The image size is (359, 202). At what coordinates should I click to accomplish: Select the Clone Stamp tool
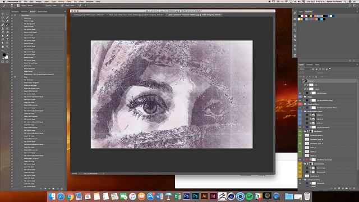(x=2, y=29)
